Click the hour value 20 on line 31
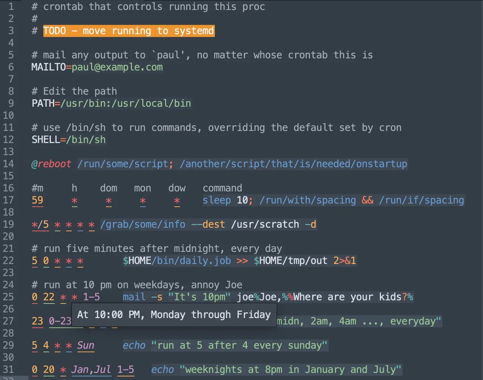Screen dimensions: 483x380 [x=49, y=370]
